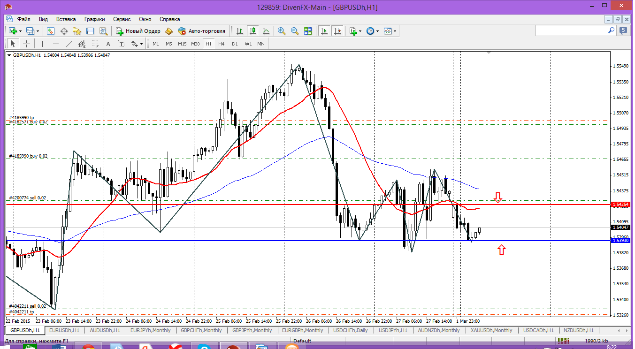The image size is (635, 349).
Task: Pick the Fibonacci retracement tool
Action: (95, 44)
